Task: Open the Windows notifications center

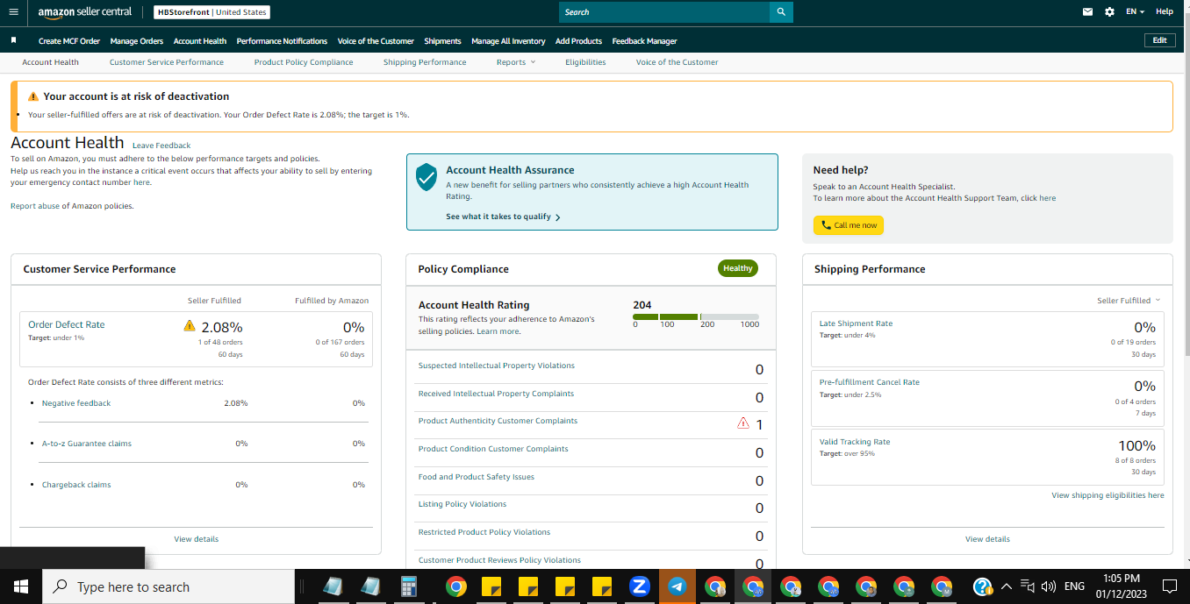Action: coord(1169,586)
